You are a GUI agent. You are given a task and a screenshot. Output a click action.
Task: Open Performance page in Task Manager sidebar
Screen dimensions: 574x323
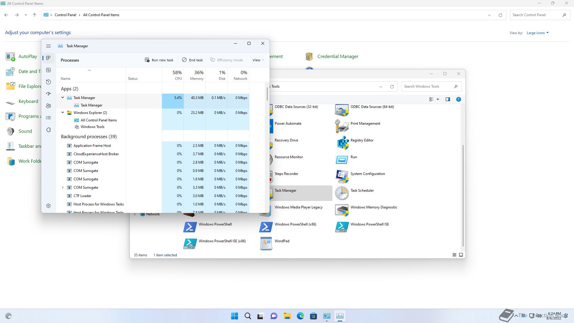pyautogui.click(x=48, y=70)
